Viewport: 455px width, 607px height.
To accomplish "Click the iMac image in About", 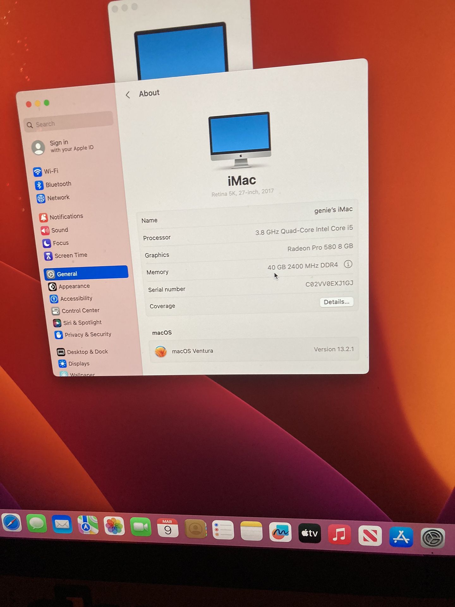I will pos(240,140).
